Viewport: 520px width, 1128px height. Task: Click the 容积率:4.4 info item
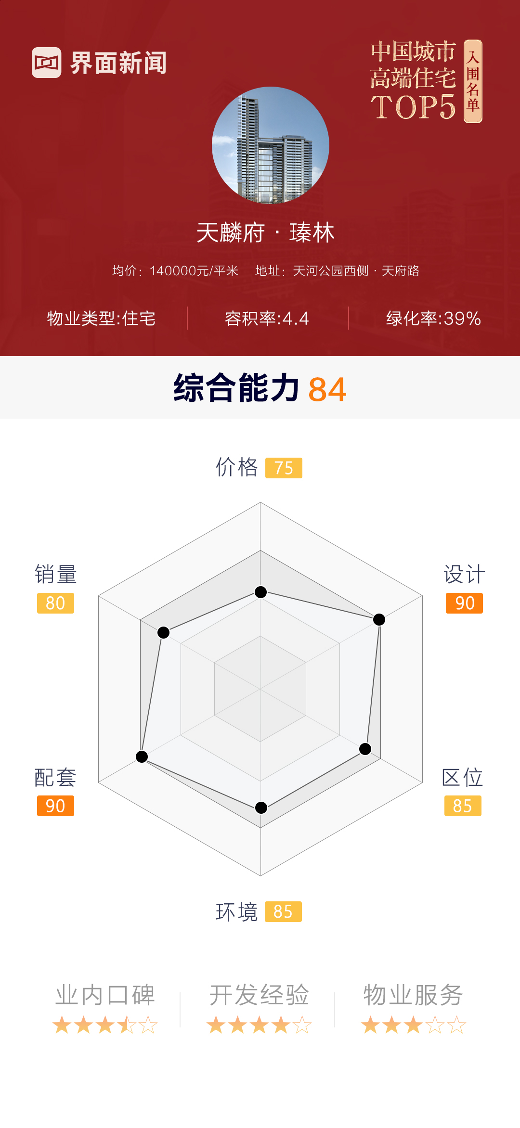tap(267, 319)
